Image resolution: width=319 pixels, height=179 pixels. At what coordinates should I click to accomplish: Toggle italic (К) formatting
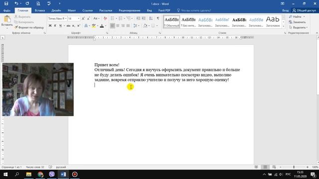55,26
